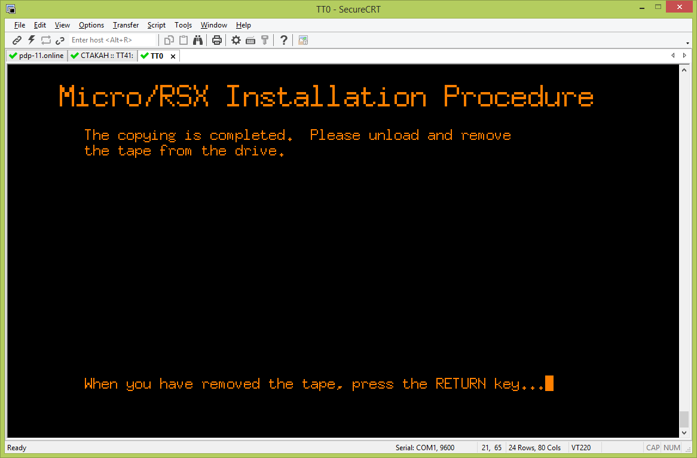Click the keymap editor keyboard icon
Image resolution: width=697 pixels, height=458 pixels.
pos(250,40)
